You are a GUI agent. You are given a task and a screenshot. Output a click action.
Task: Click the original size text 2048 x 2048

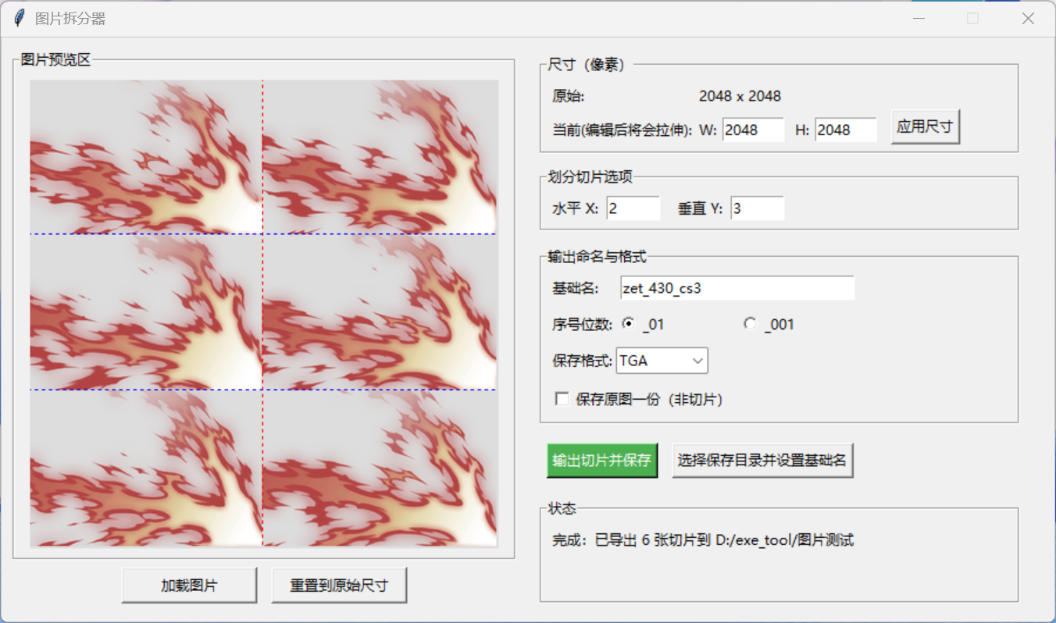[740, 96]
